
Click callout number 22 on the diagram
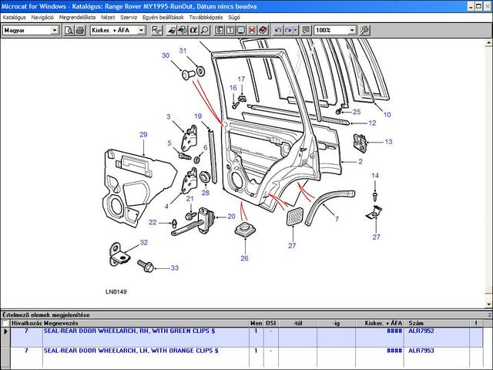click(153, 223)
